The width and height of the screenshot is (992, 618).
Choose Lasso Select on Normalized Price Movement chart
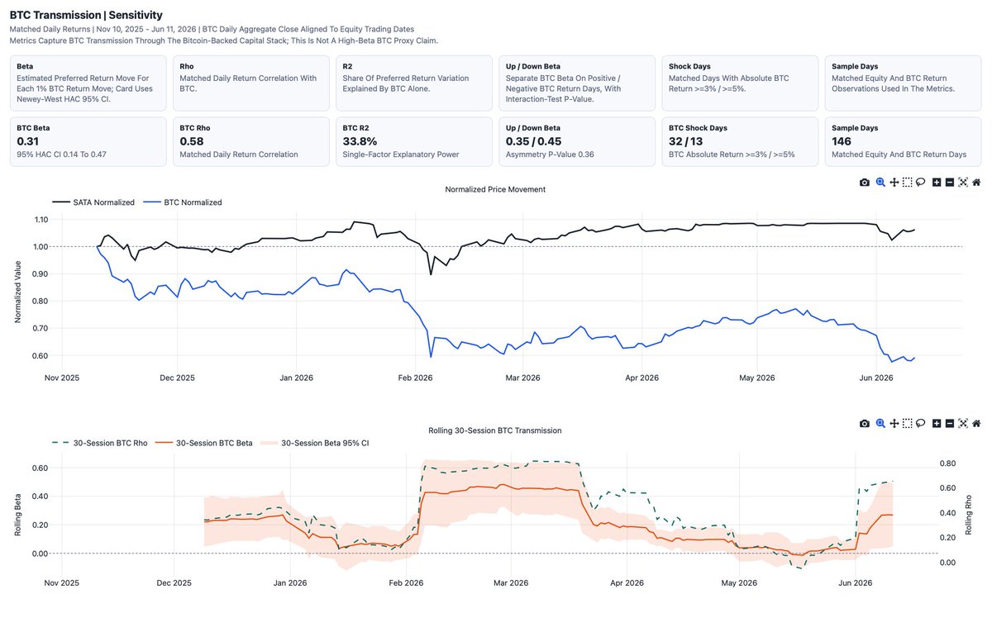(920, 182)
